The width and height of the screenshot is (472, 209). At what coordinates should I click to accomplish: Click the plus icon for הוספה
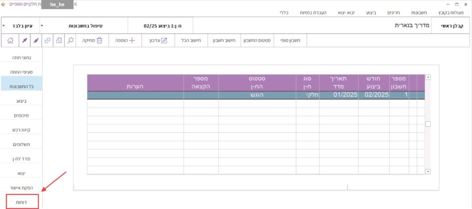point(132,41)
